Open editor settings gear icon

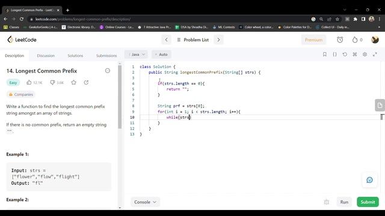click(365, 55)
